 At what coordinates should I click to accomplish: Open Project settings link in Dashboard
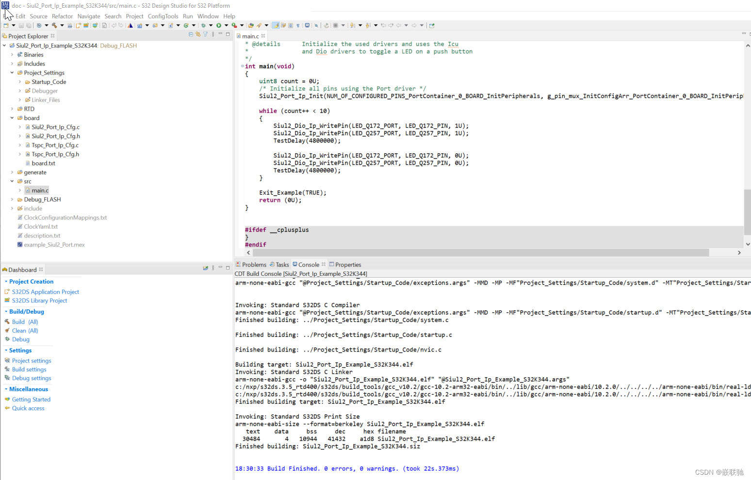coord(32,361)
